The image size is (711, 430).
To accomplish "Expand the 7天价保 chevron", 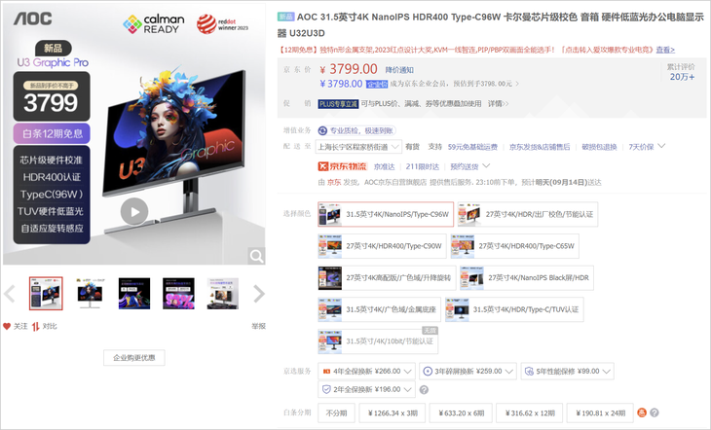I will [x=661, y=146].
